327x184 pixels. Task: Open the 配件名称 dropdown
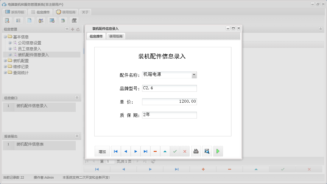[194, 75]
